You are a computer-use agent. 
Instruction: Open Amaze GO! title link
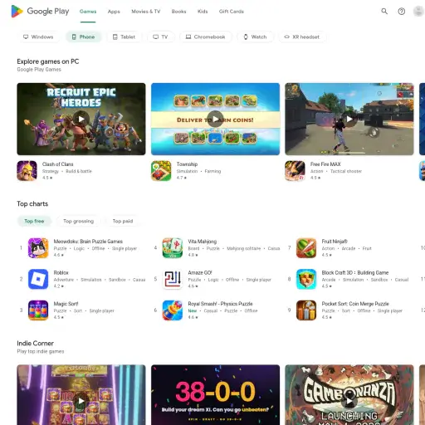200,272
